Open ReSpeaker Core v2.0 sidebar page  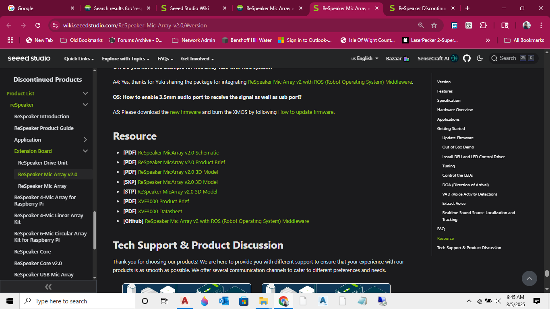38,263
